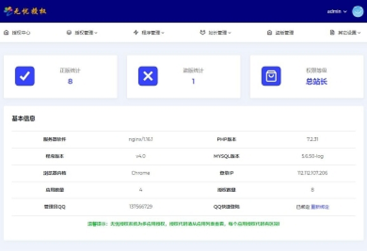Click the X icon for 盗版统计
Viewport: 367px width, 251px height.
point(148,76)
